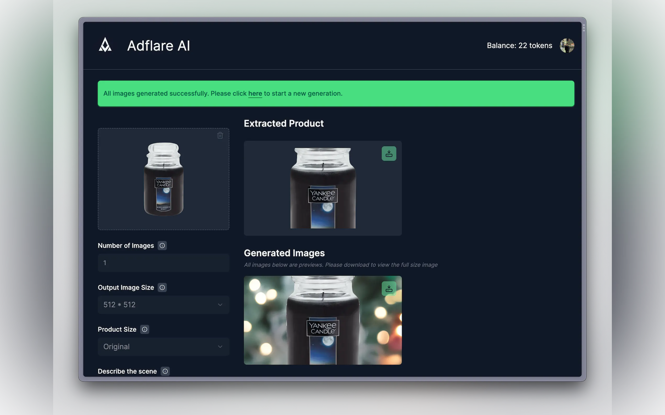This screenshot has height=415, width=665.
Task: Download the extracted product image
Action: 389,153
